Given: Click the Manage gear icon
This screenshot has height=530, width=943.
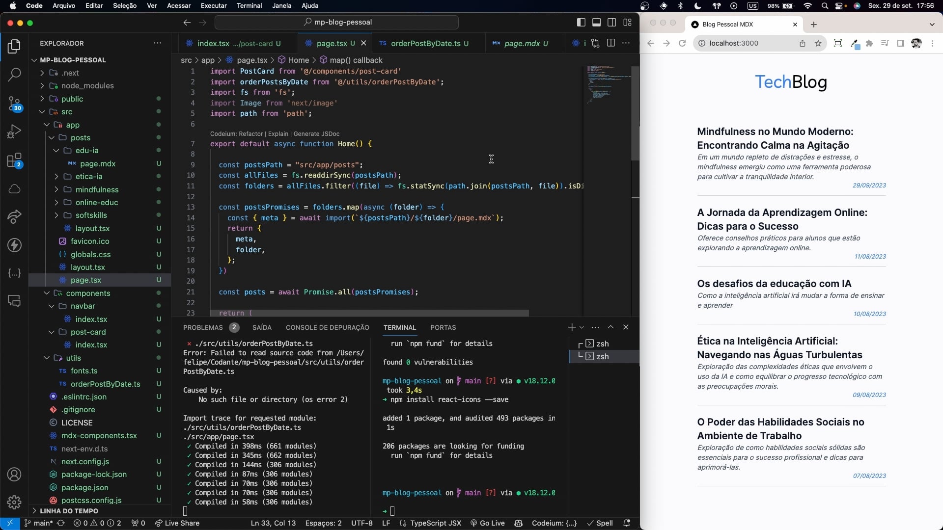Looking at the screenshot, I should pos(14,502).
